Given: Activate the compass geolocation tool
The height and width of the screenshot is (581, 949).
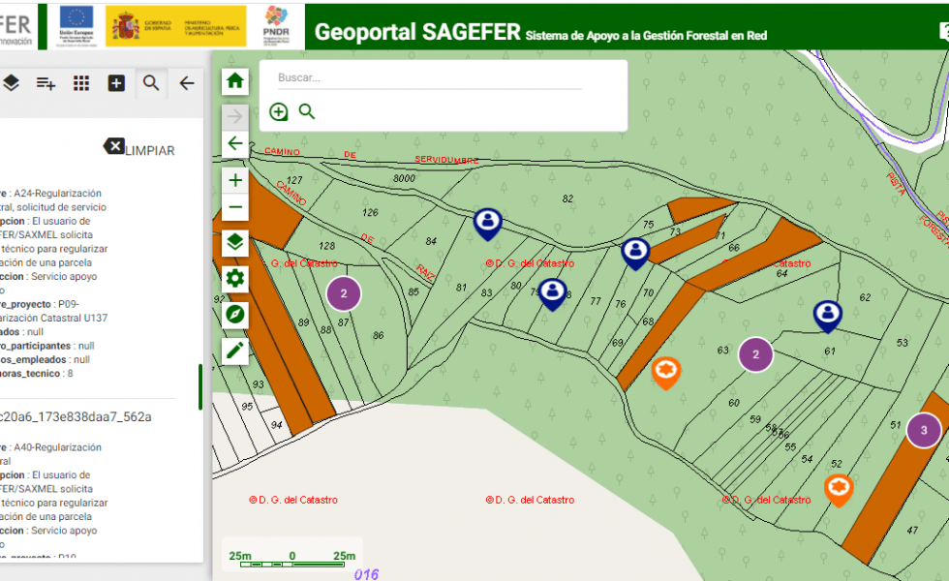Looking at the screenshot, I should pos(234,314).
